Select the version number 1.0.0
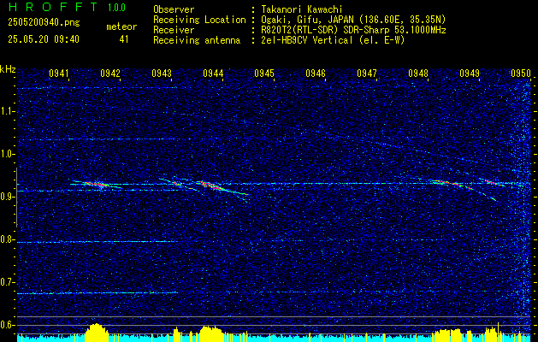Viewport: 538px width, 342px height. [116, 8]
